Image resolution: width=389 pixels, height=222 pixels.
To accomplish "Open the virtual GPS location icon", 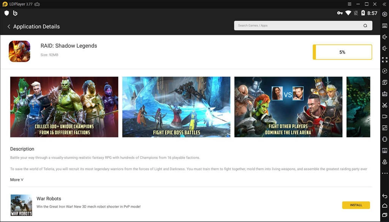I will pos(384,162).
